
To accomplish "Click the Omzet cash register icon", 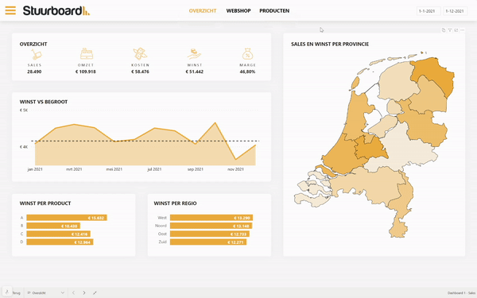I will pyautogui.click(x=87, y=54).
